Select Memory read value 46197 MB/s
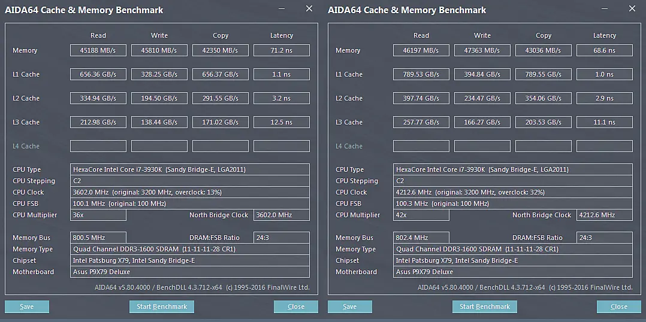646x322 pixels. coord(421,51)
